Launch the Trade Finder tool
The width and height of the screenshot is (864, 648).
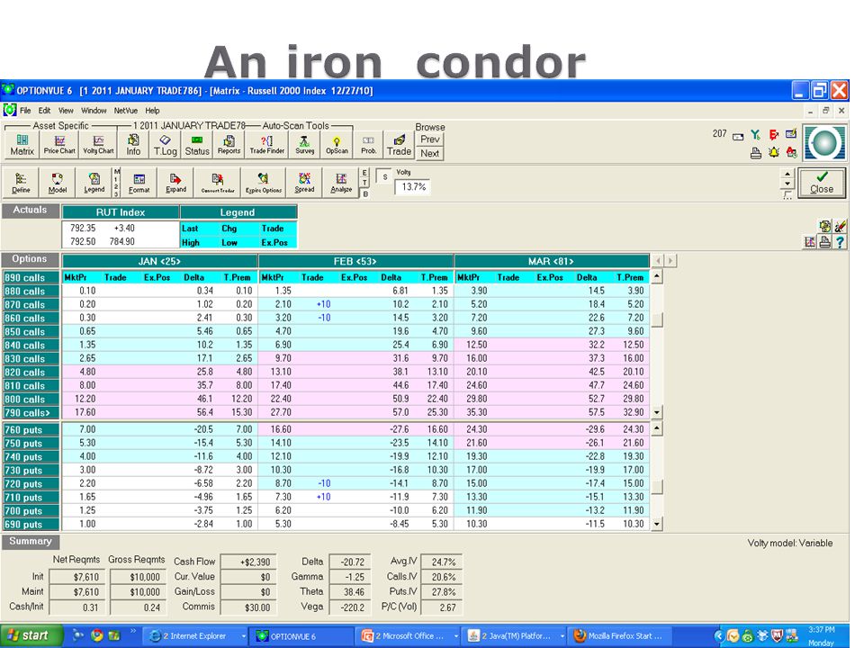click(266, 145)
